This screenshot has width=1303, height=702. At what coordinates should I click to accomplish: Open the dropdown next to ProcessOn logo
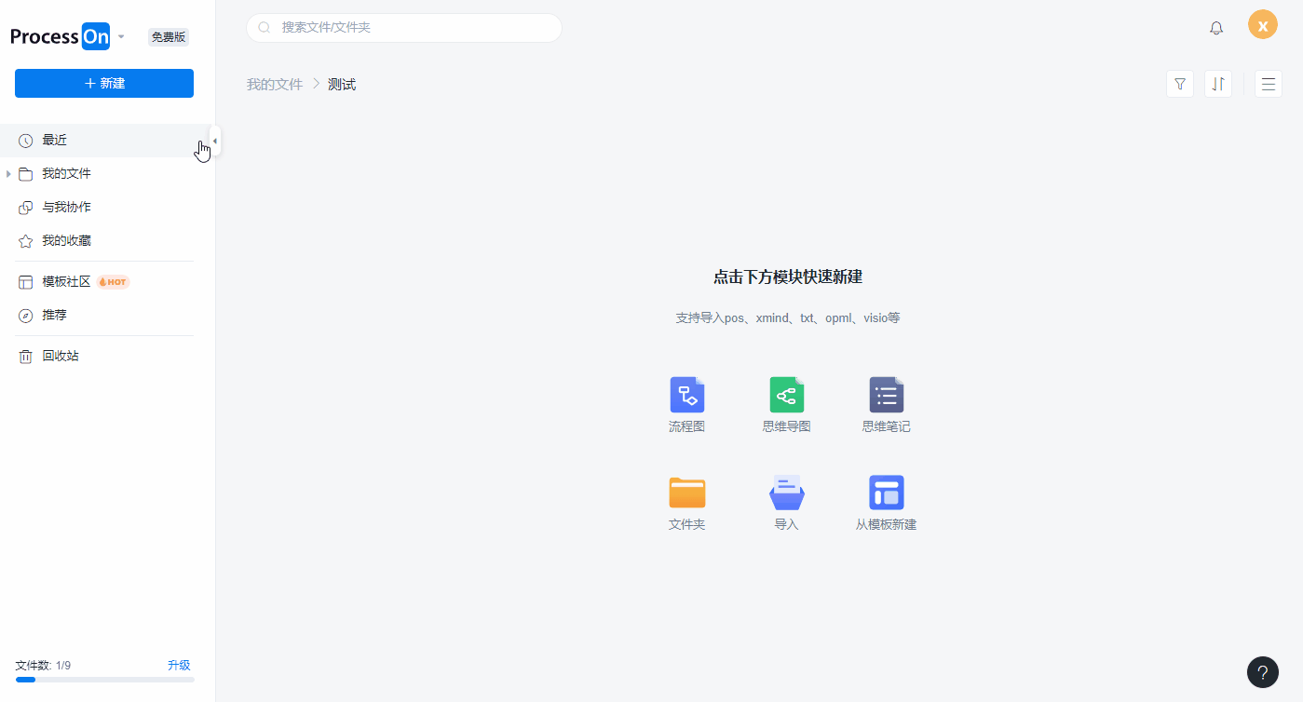pyautogui.click(x=121, y=37)
